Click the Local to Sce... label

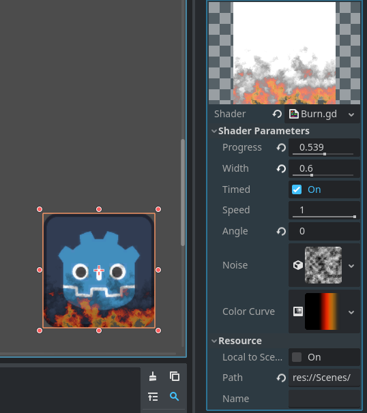click(x=252, y=357)
